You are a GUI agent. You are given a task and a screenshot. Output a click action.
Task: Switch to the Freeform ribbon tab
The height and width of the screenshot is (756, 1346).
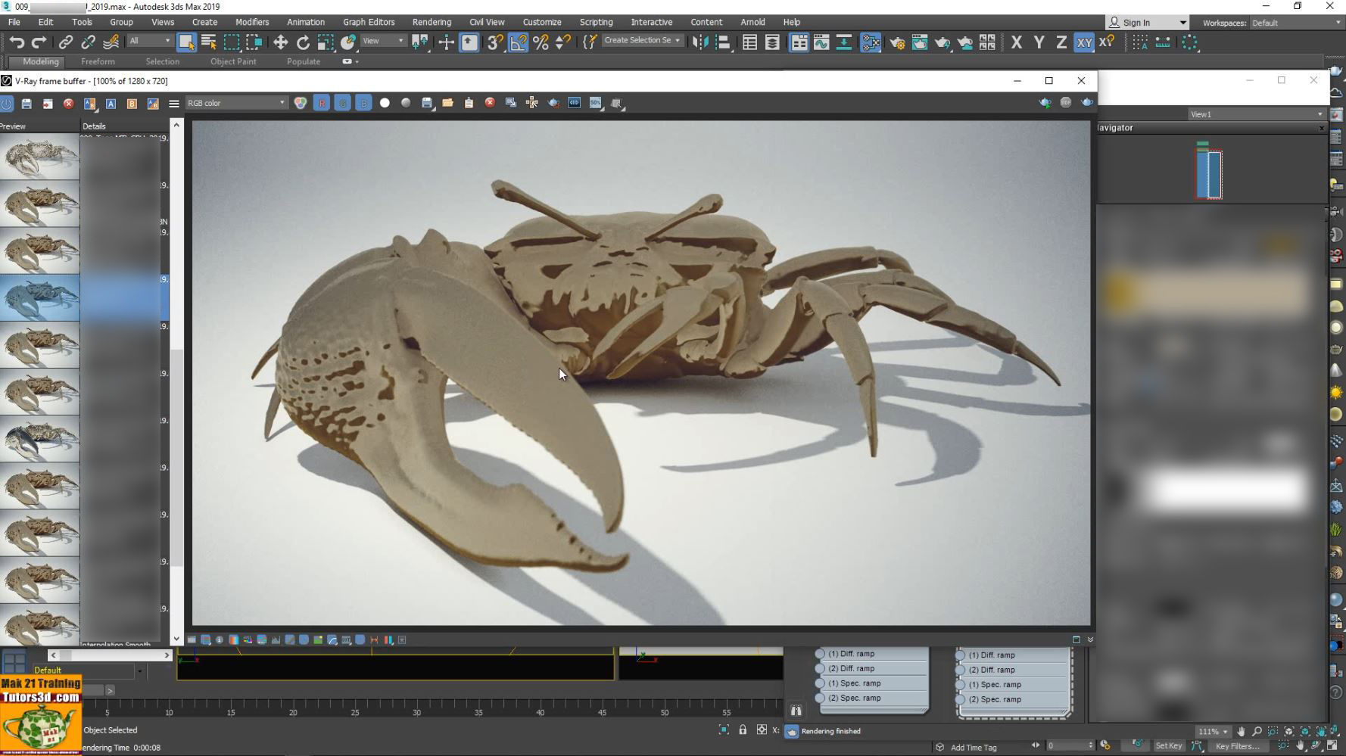(98, 61)
